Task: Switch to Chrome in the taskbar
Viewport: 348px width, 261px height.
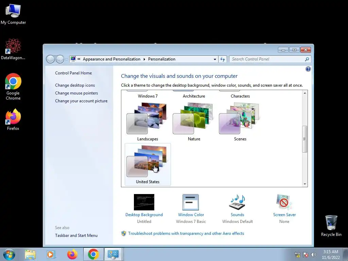Action: pos(93,254)
